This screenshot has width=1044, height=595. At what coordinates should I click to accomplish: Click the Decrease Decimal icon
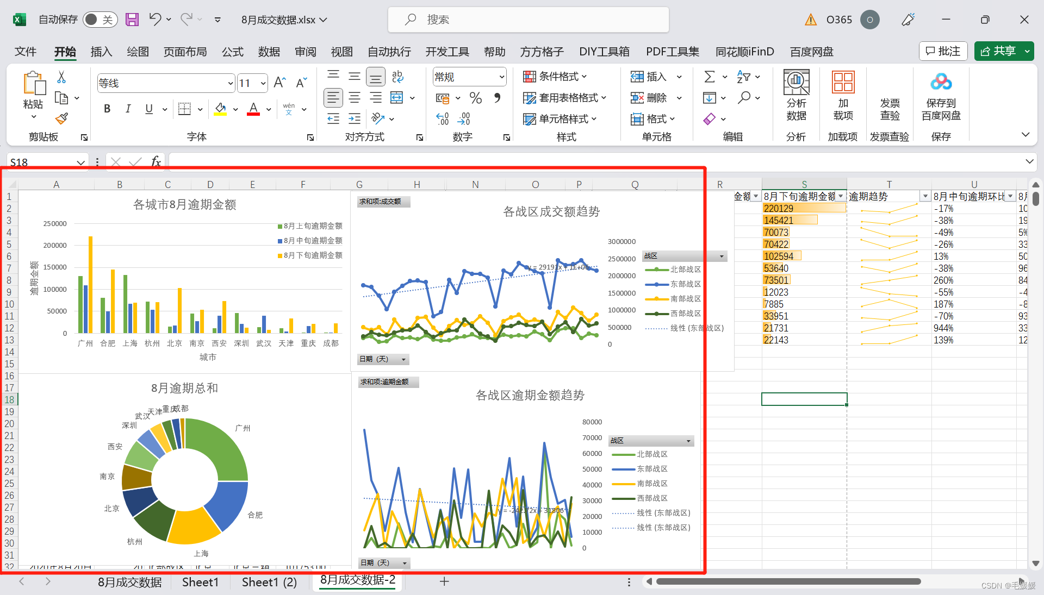(x=464, y=118)
